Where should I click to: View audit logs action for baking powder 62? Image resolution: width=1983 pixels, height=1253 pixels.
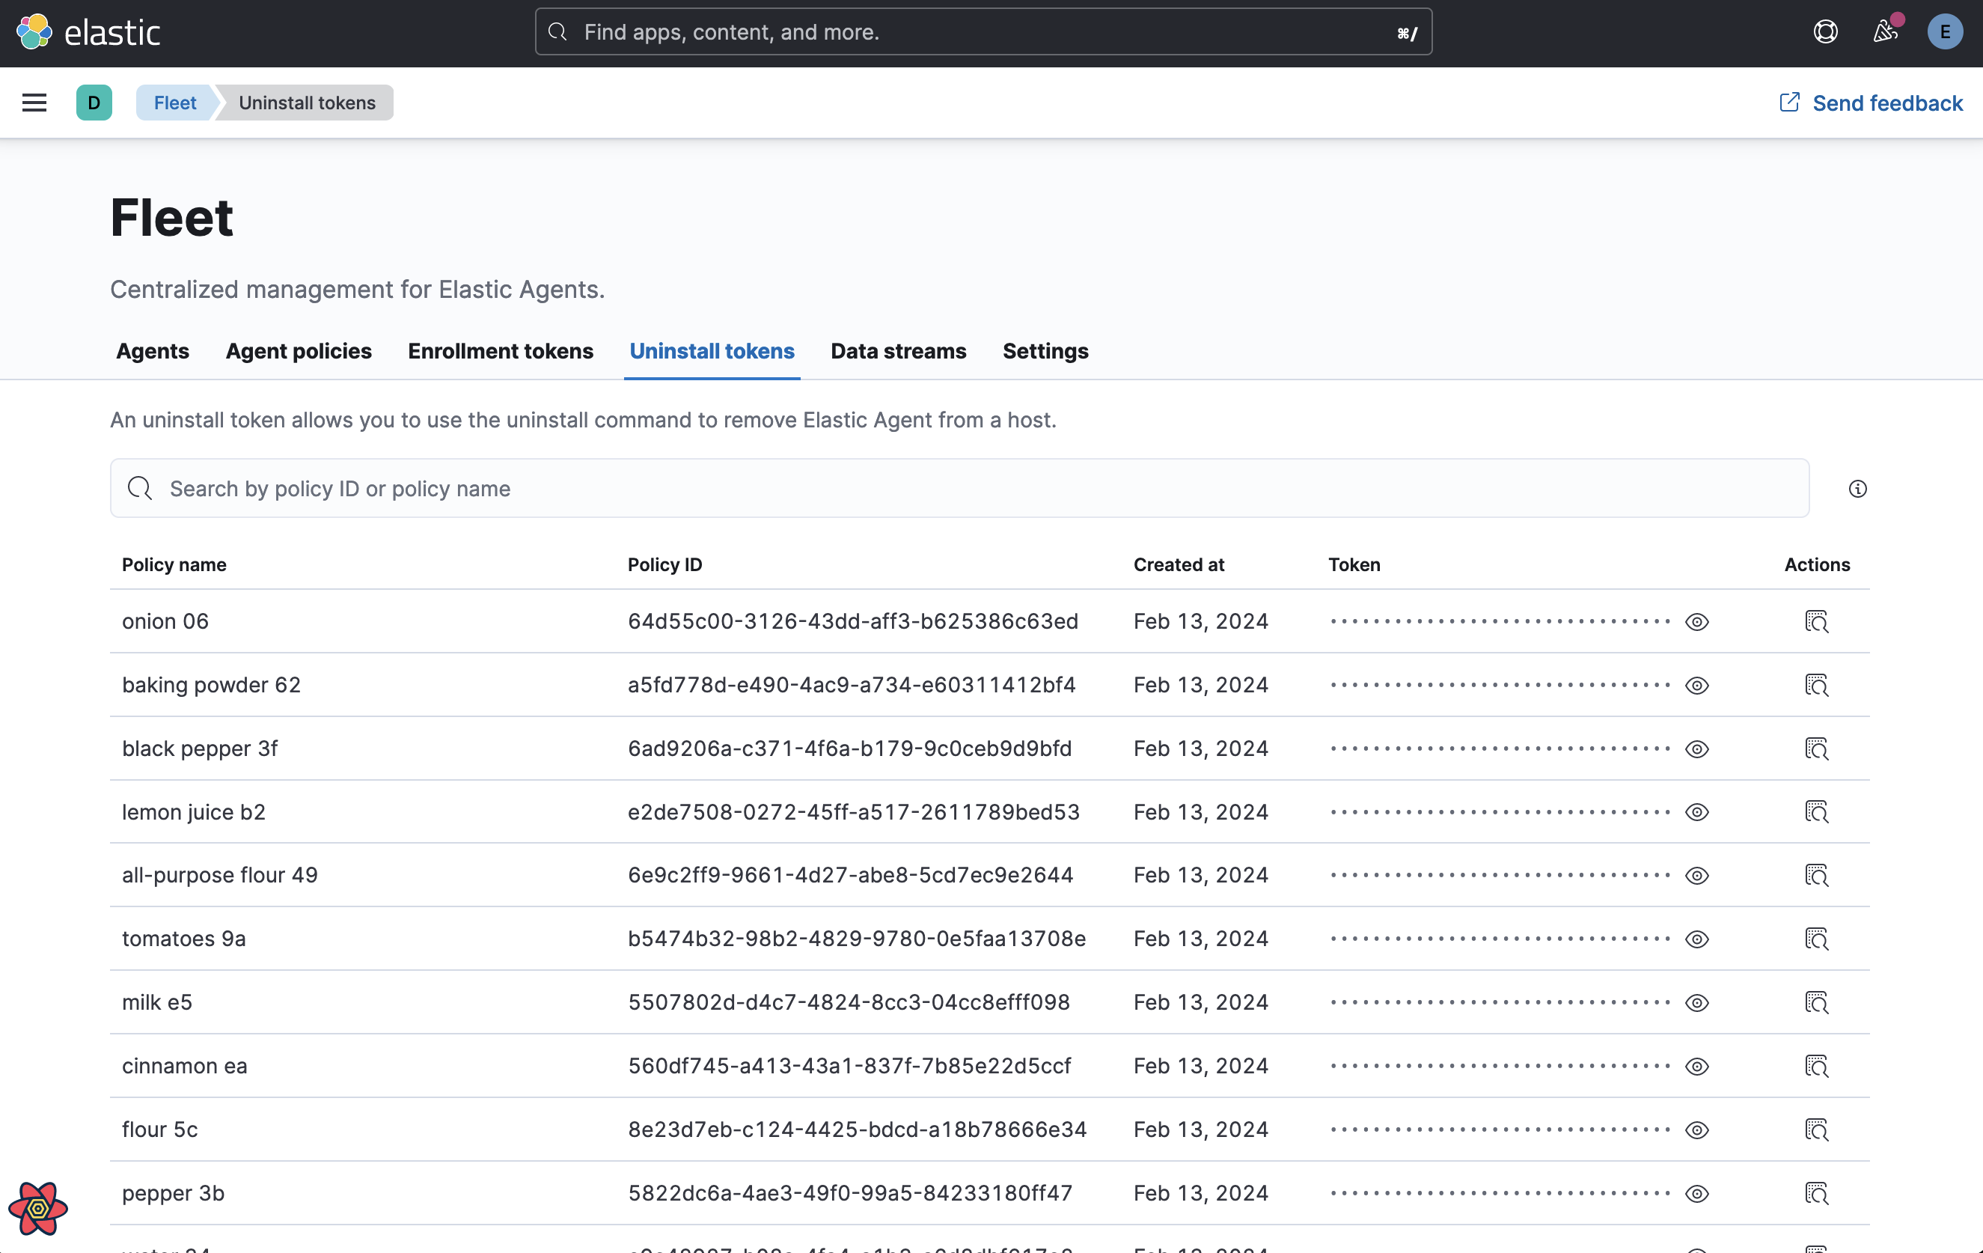tap(1817, 685)
